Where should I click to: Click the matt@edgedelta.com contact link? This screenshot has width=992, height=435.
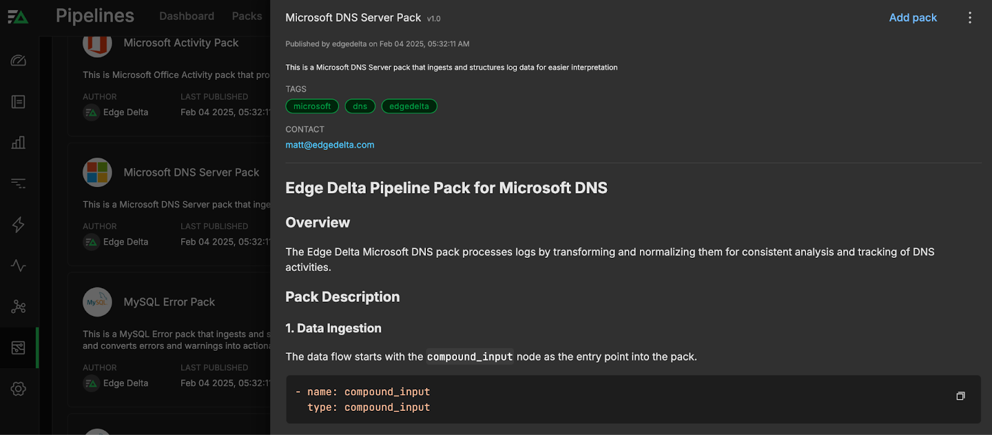330,145
